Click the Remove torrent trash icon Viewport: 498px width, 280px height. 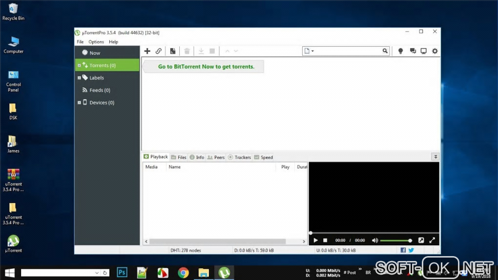pos(187,51)
